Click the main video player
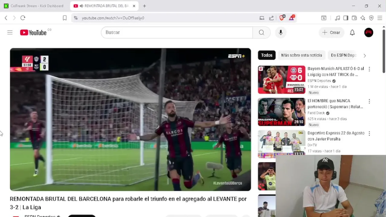This screenshot has width=386, height=217. click(x=130, y=119)
